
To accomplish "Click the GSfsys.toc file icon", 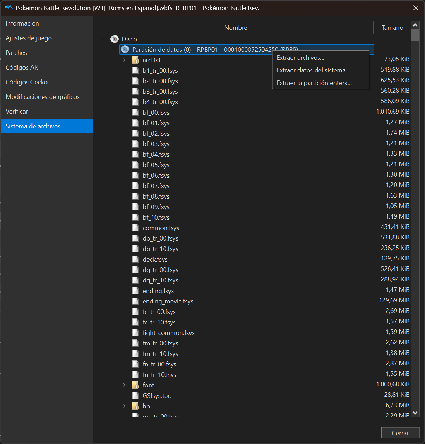I will pyautogui.click(x=136, y=395).
